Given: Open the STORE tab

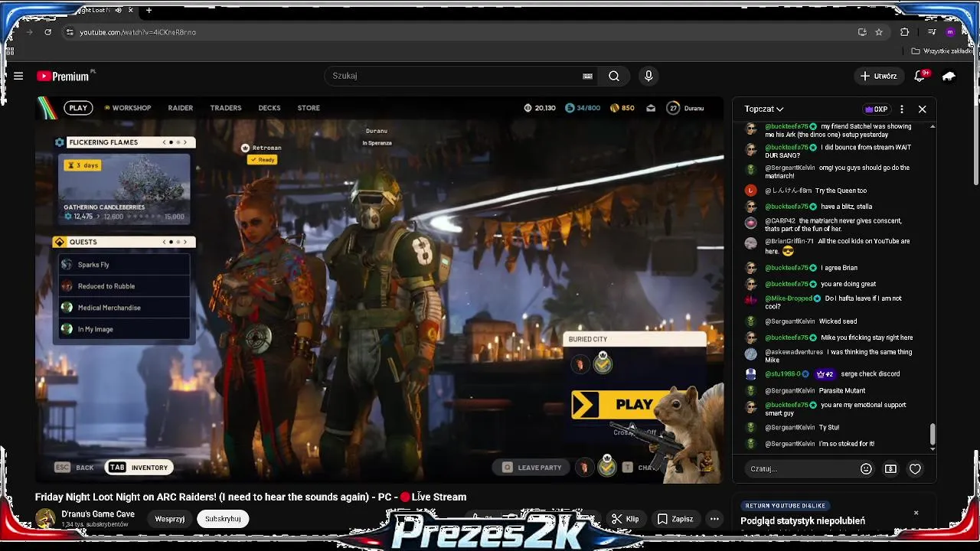Looking at the screenshot, I should coord(309,108).
